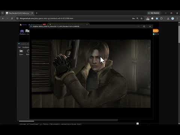The height and width of the screenshot is (135, 180).
Task: Maximize the Dolphin game render window
Action: pyautogui.click(x=144, y=26)
